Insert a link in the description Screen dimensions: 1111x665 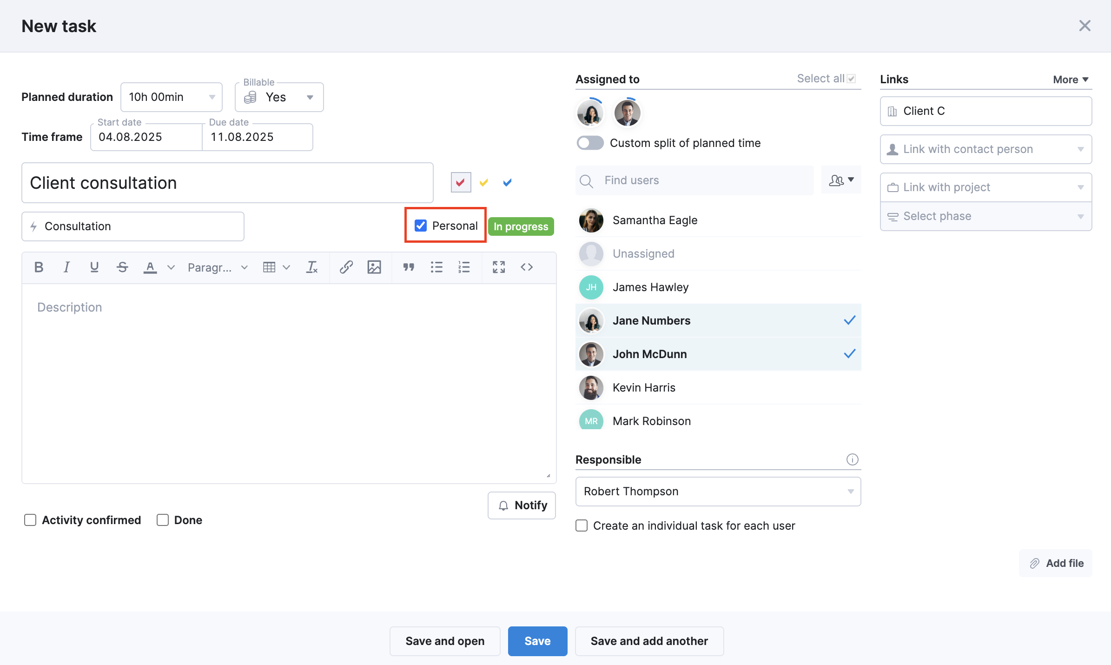345,267
